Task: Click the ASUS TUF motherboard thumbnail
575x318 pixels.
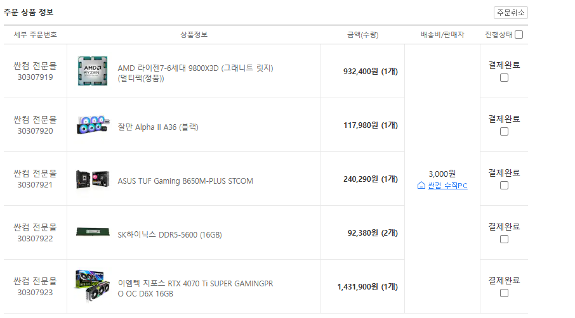Action: [93, 179]
